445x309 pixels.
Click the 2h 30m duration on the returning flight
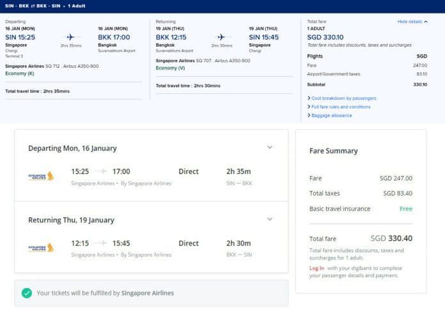click(238, 243)
